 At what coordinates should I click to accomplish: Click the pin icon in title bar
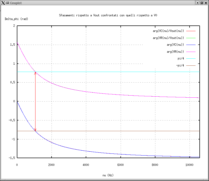pyautogui.click(x=8, y=3)
